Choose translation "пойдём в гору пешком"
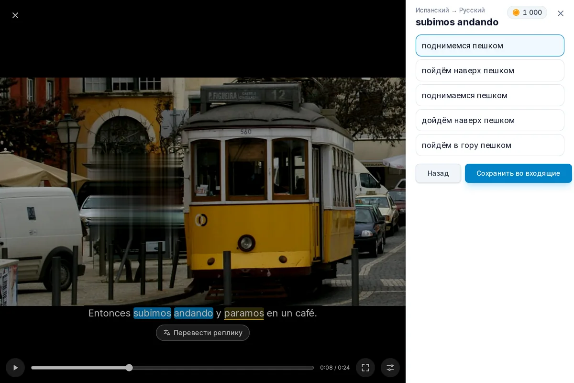574x383 pixels. coord(490,145)
